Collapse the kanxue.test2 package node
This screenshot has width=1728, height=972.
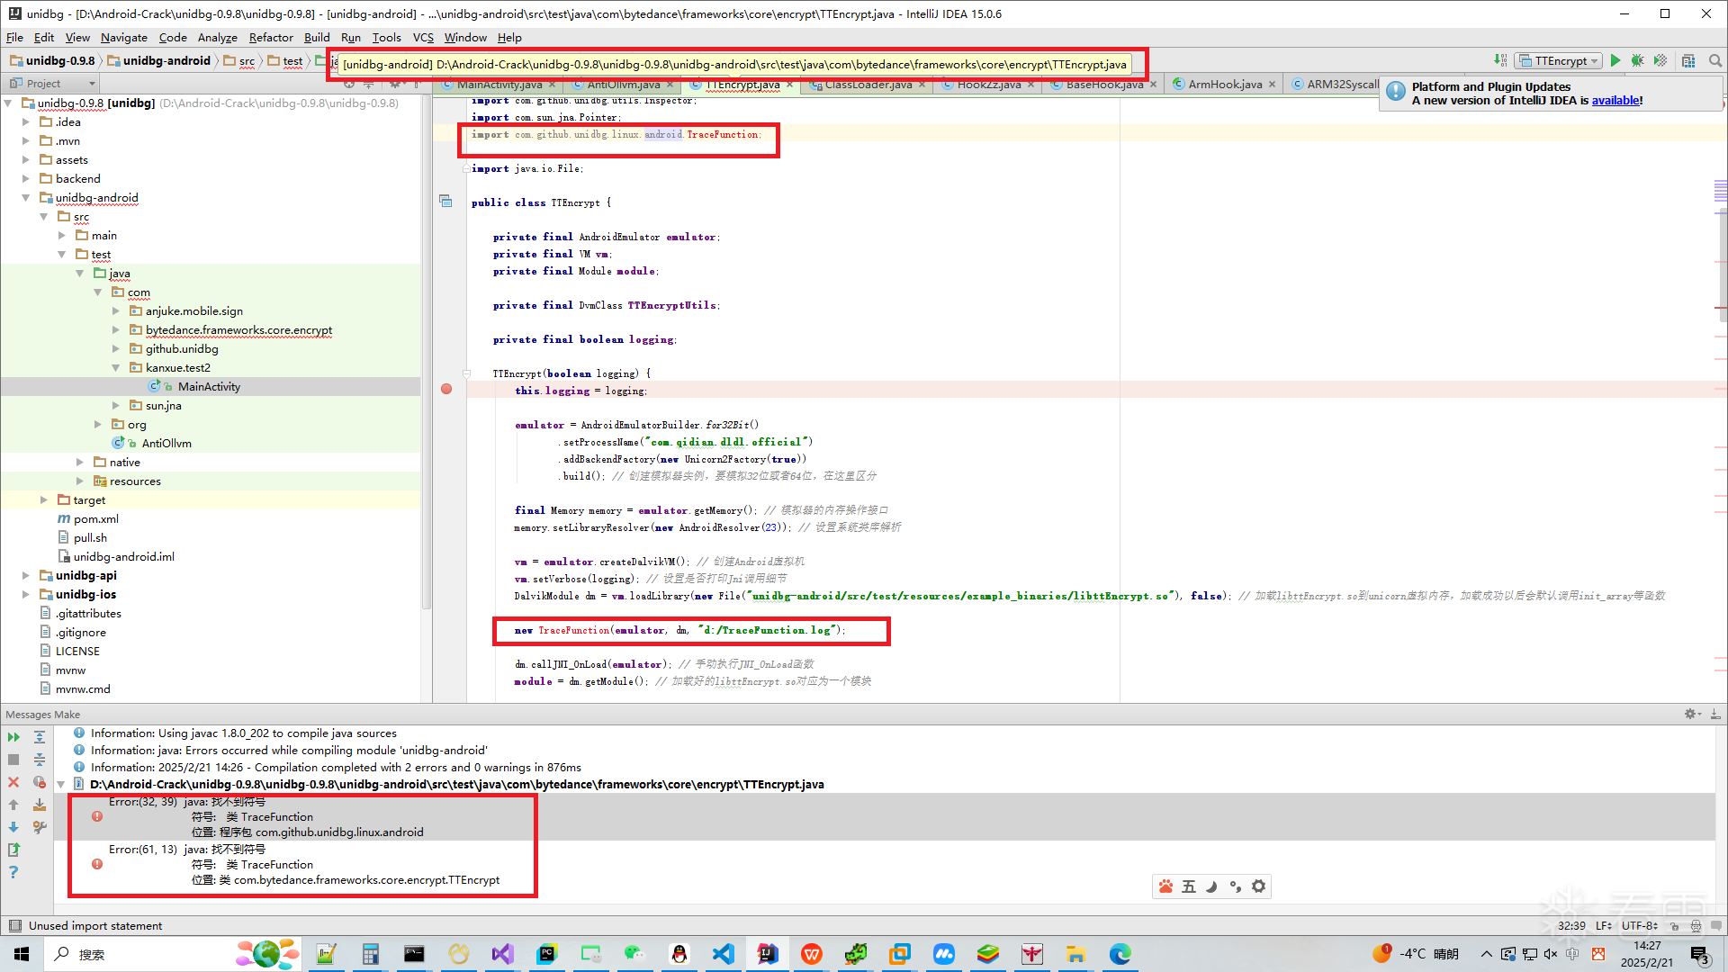[116, 368]
